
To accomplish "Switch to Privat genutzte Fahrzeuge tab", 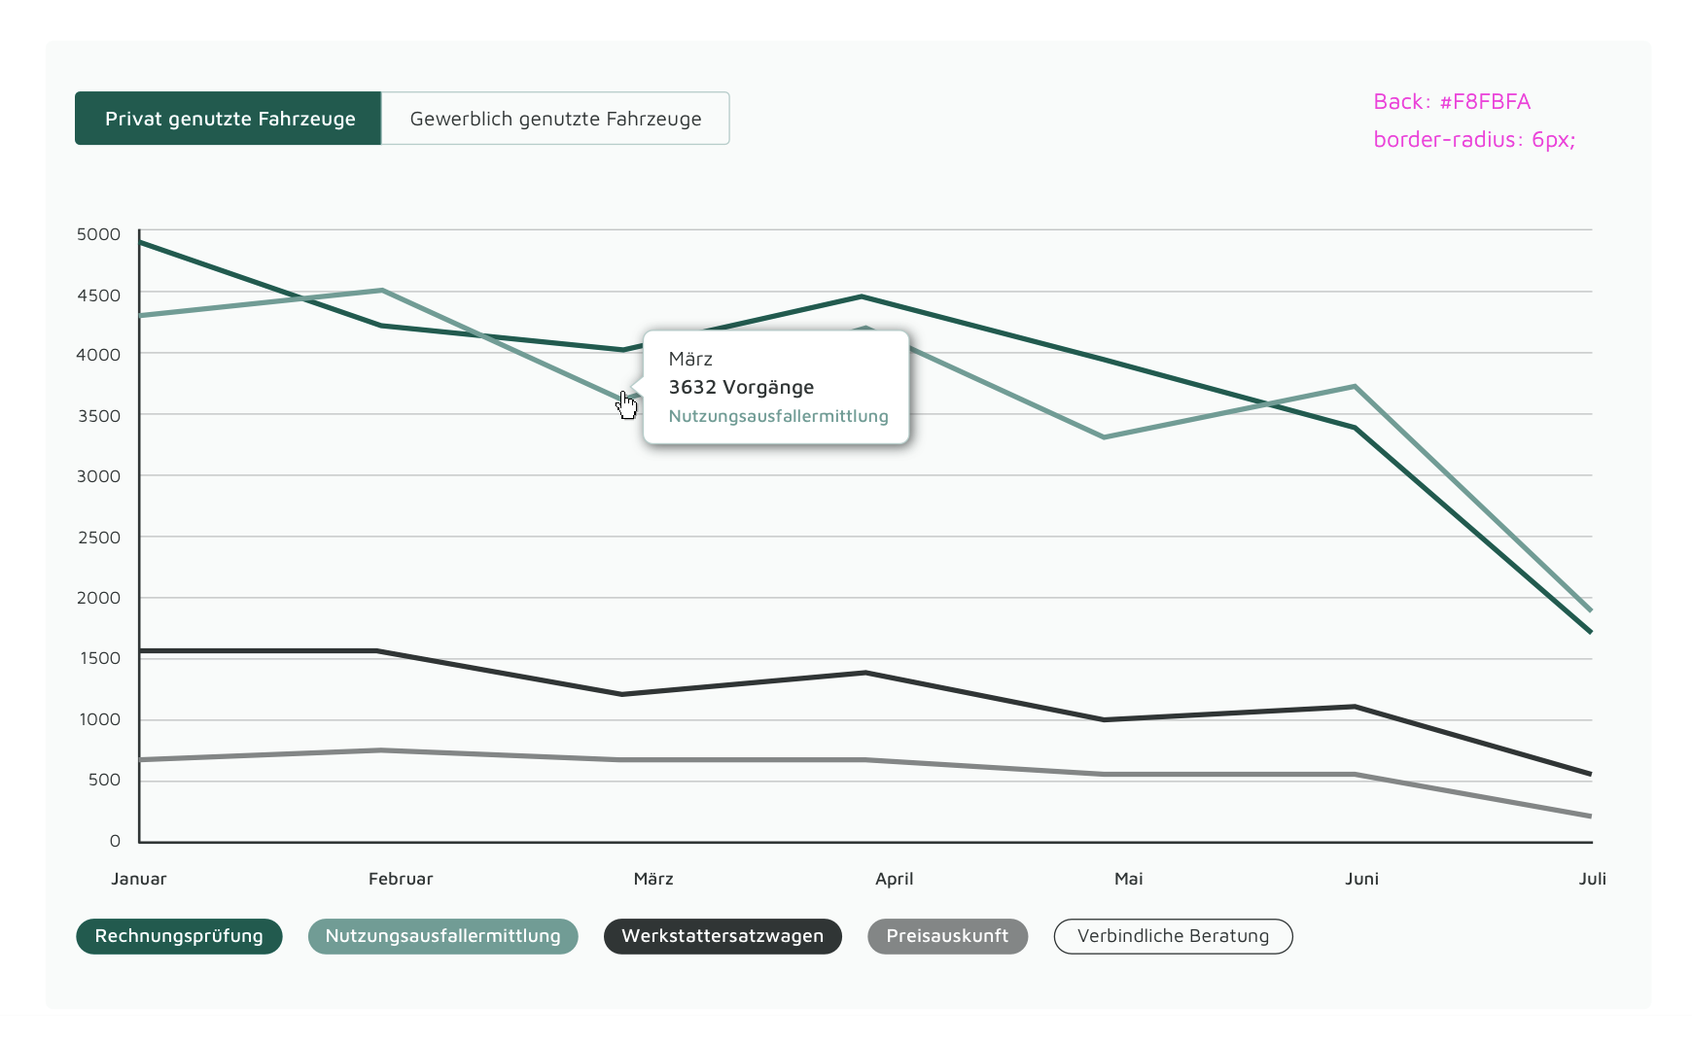I will tap(229, 119).
